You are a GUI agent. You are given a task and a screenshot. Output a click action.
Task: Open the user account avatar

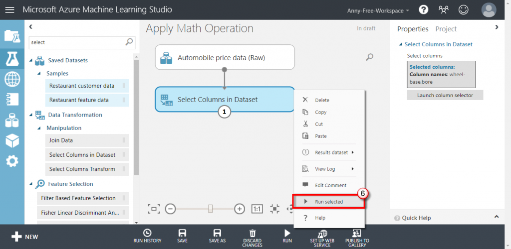pos(489,10)
